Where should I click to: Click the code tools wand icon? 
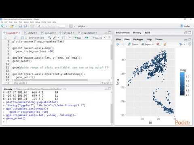(x=55, y=38)
